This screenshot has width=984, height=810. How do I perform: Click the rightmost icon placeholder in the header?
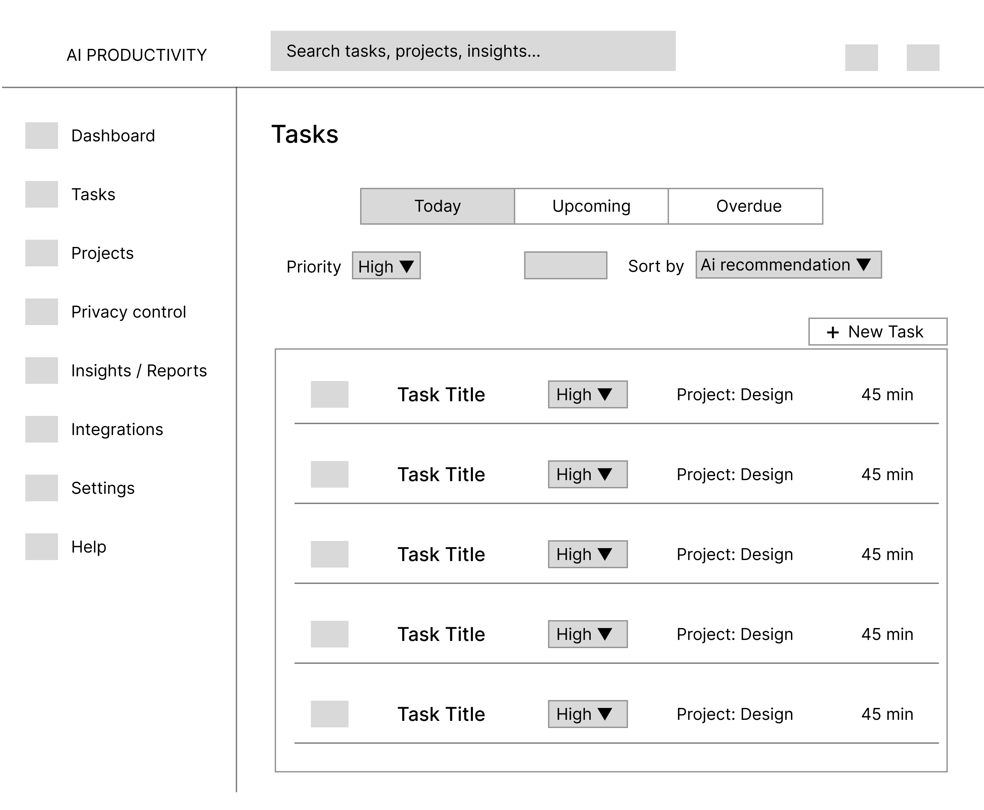pyautogui.click(x=922, y=57)
